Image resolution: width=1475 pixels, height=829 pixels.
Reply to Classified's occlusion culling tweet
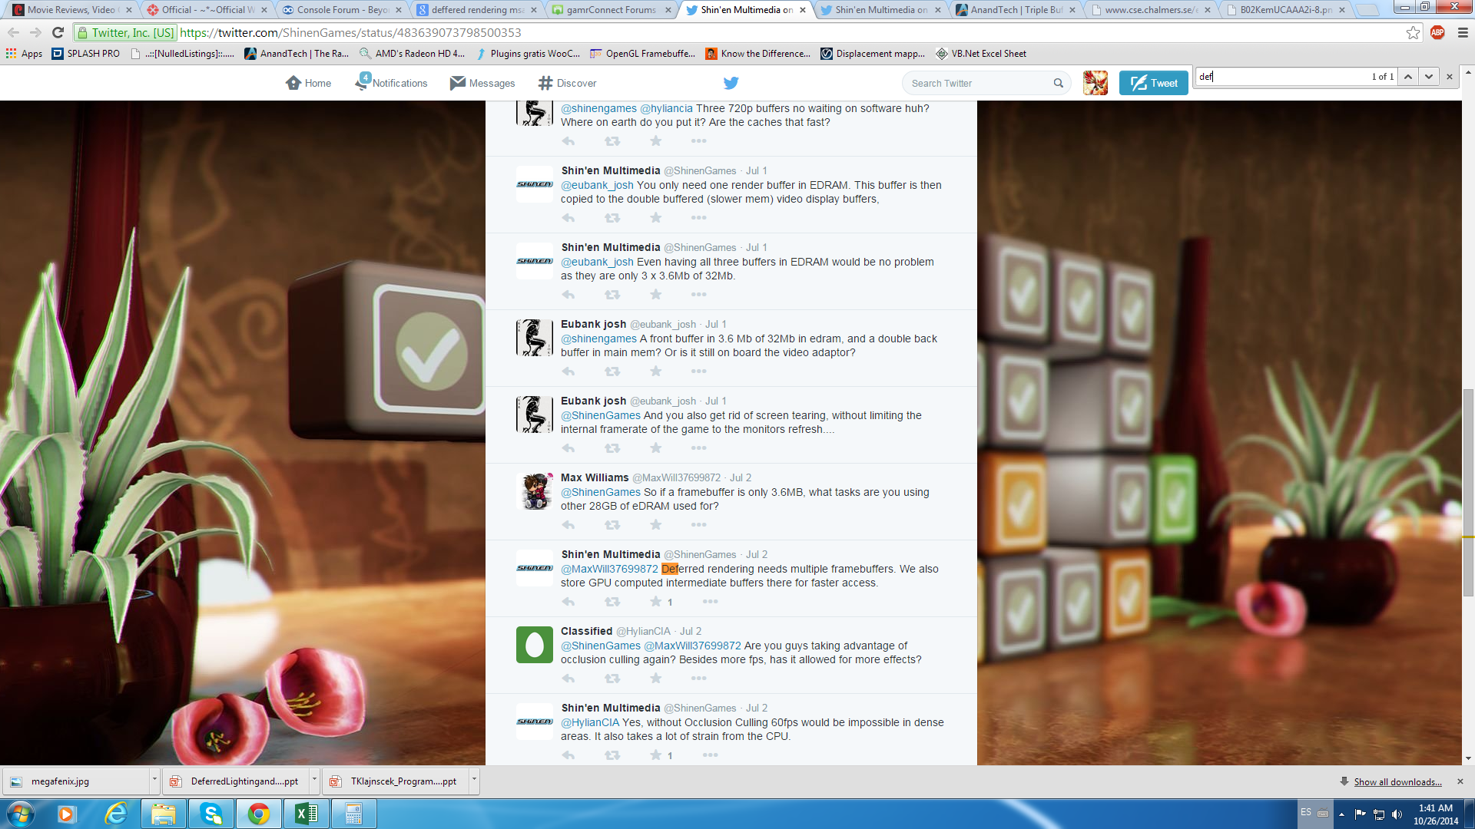coord(568,679)
